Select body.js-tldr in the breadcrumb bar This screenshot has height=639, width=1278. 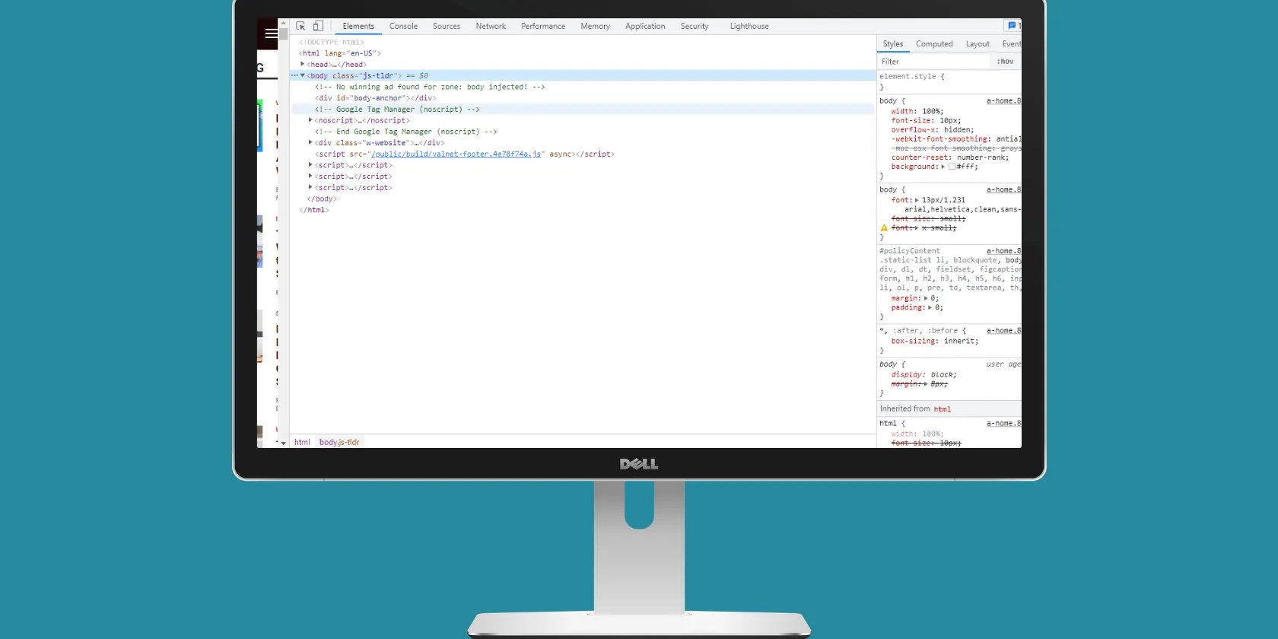[x=339, y=442]
